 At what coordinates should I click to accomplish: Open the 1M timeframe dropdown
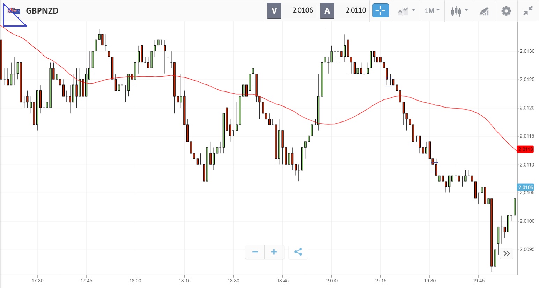point(432,10)
